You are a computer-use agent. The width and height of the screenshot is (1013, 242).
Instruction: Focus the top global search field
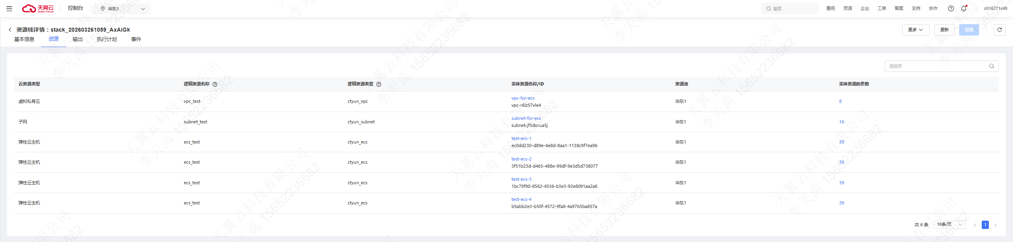click(x=790, y=8)
